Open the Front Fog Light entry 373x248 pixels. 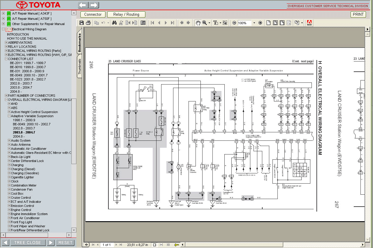click(21, 222)
